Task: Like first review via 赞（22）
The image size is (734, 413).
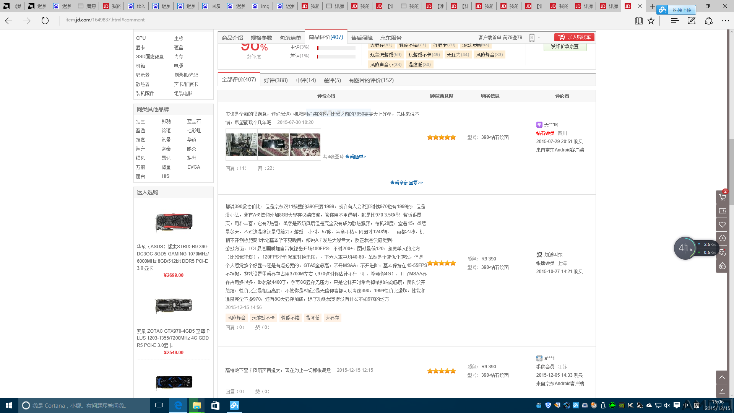Action: (x=266, y=168)
